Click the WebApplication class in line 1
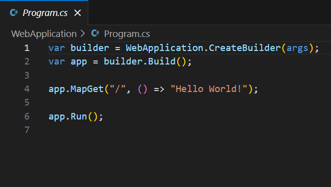Image resolution: width=331 pixels, height=187 pixels. [x=164, y=48]
